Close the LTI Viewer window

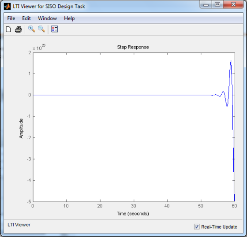233,4
